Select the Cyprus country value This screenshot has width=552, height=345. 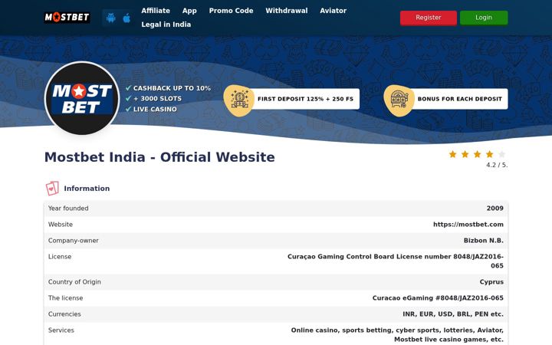pyautogui.click(x=491, y=281)
